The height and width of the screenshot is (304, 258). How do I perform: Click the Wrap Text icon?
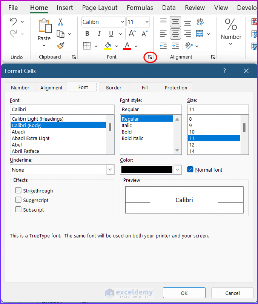tap(200, 22)
